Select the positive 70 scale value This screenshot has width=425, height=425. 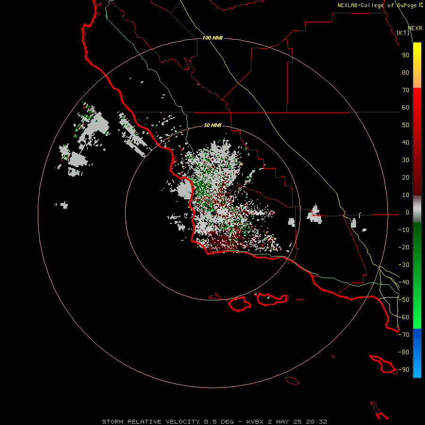(x=406, y=90)
